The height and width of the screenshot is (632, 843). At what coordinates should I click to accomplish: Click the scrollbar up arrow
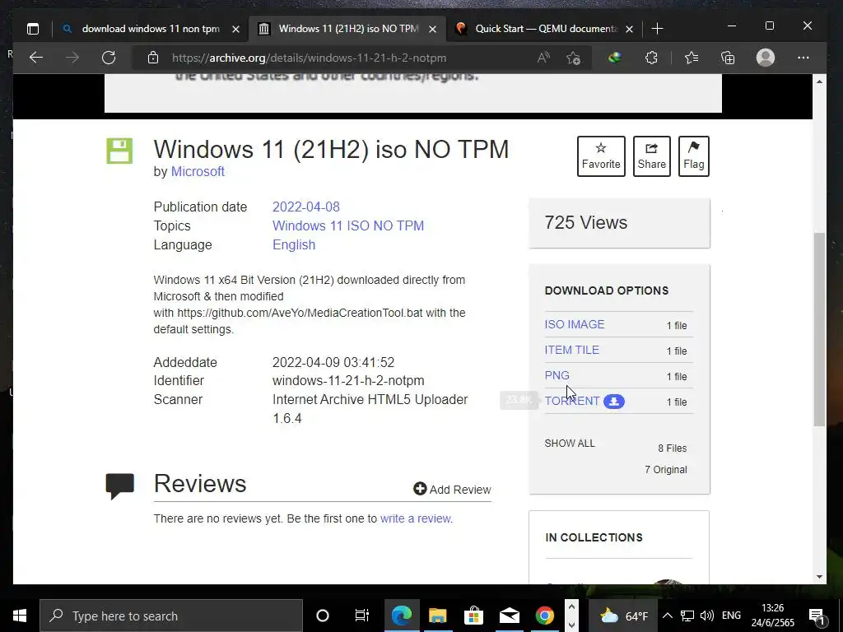pyautogui.click(x=819, y=81)
